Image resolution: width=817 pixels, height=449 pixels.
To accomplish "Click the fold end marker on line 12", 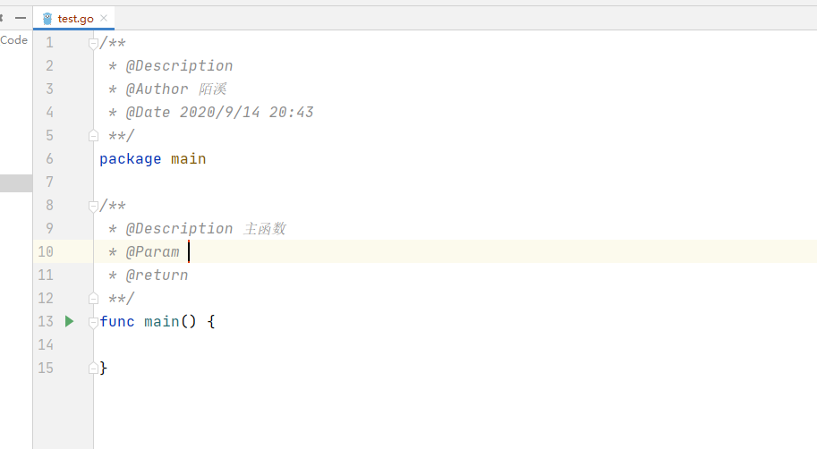I will click(93, 299).
